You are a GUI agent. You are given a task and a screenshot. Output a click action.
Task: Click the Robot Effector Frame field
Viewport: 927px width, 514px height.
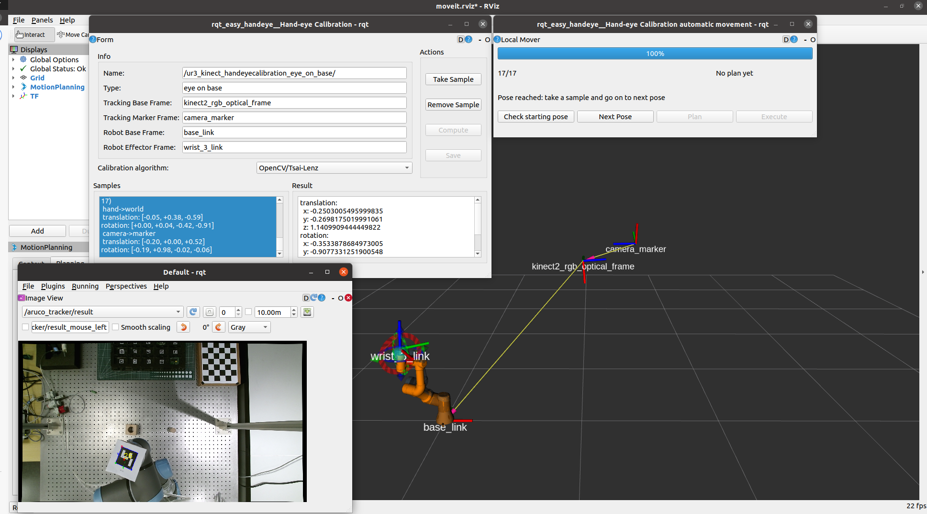click(x=294, y=147)
